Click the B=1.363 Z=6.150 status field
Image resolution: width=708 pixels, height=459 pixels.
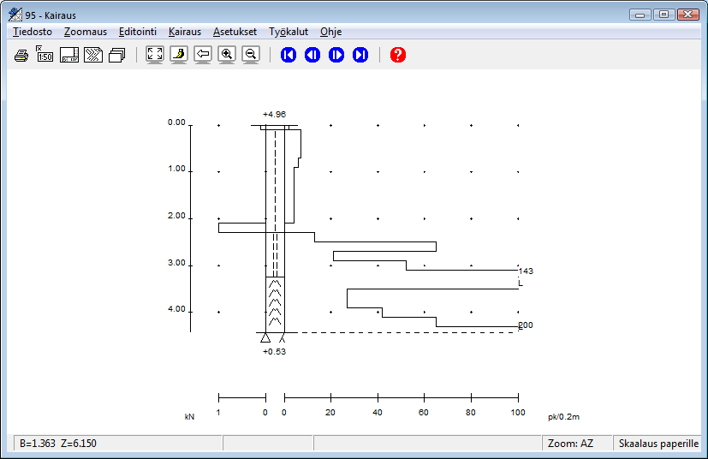click(x=119, y=444)
